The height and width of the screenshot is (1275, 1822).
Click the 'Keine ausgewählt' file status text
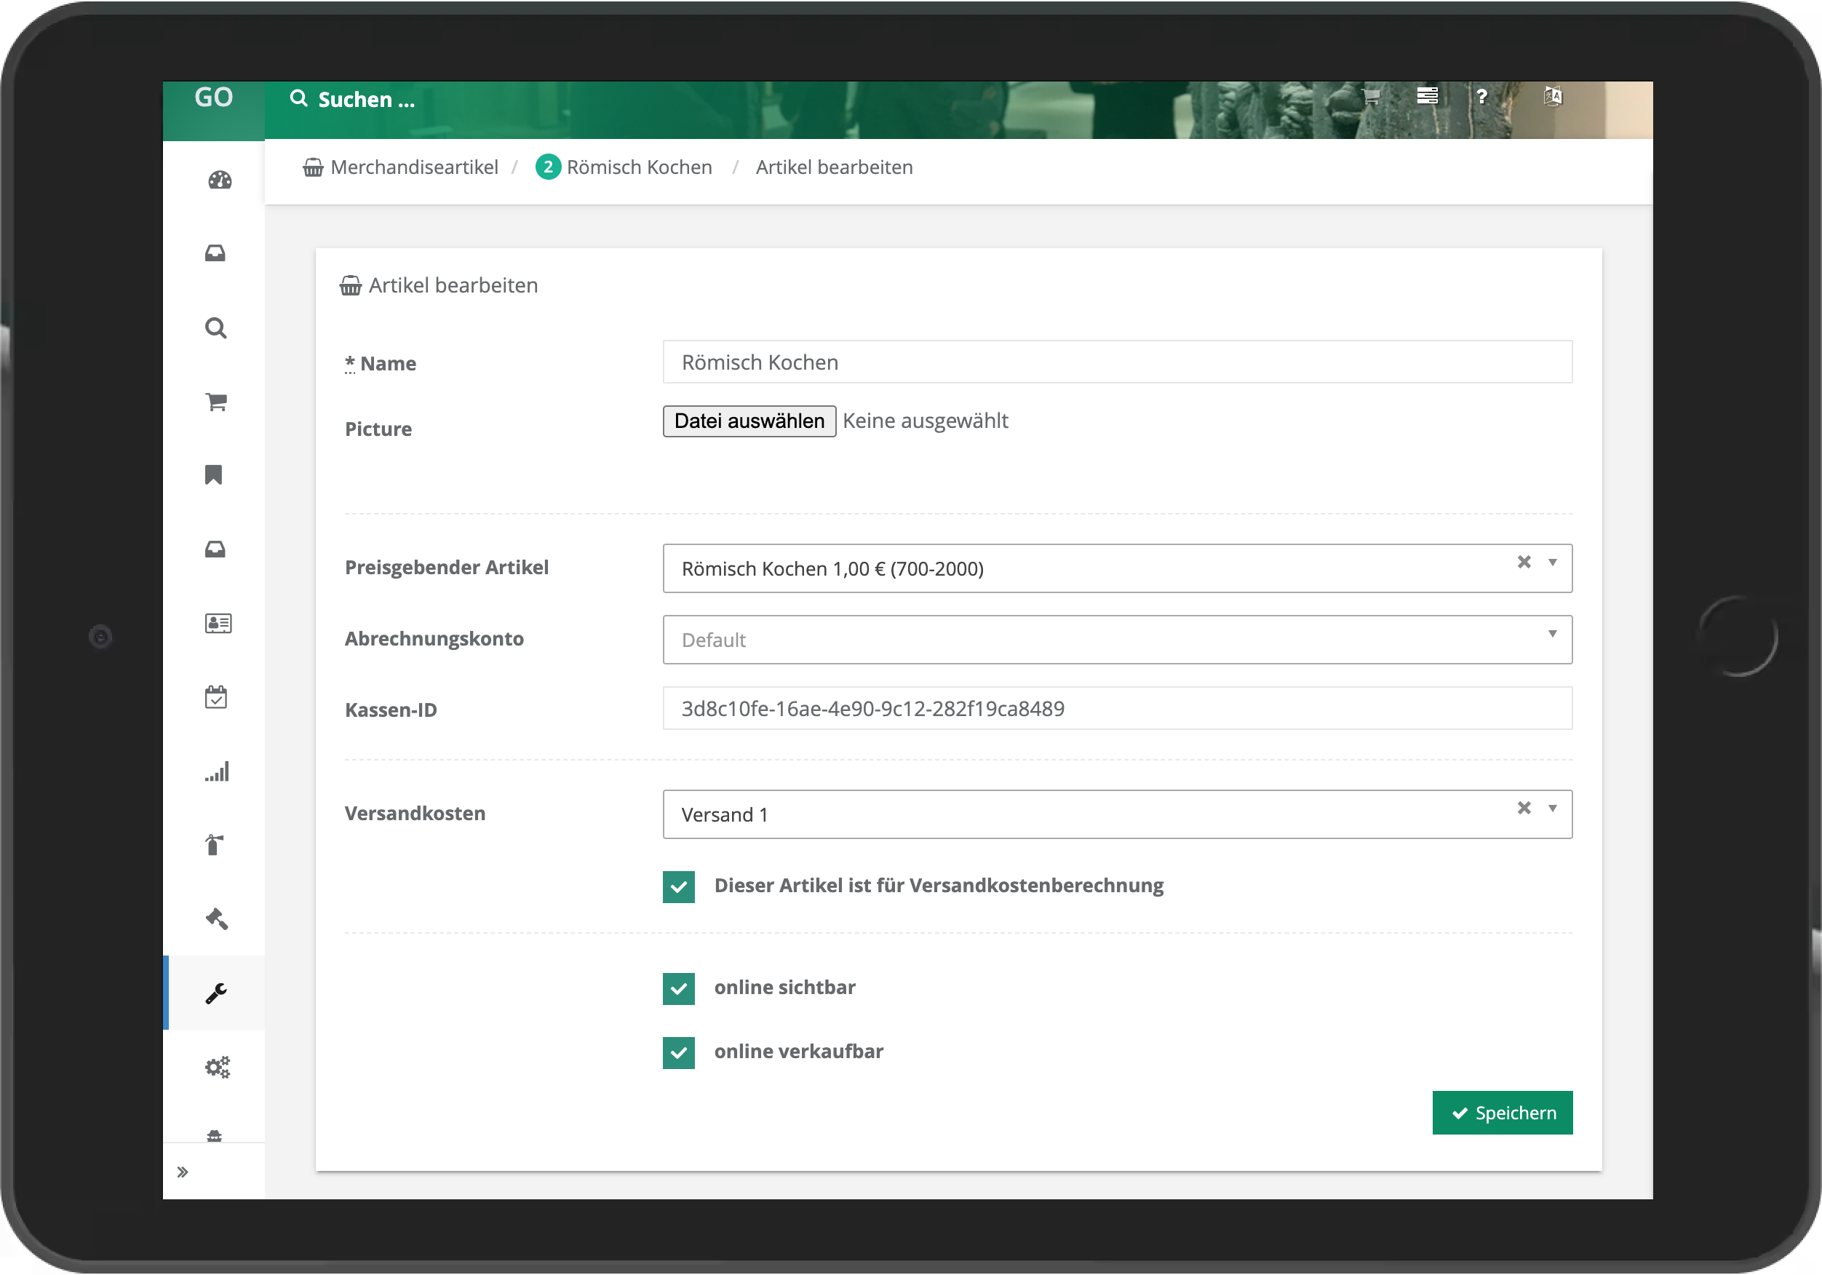[x=926, y=421]
